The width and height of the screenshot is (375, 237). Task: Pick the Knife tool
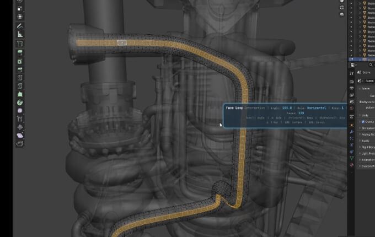[20, 86]
